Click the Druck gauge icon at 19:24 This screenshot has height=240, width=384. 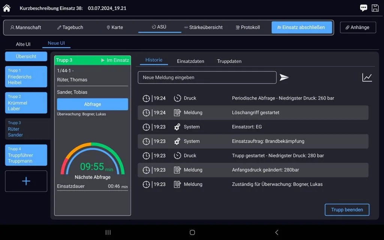click(x=177, y=98)
